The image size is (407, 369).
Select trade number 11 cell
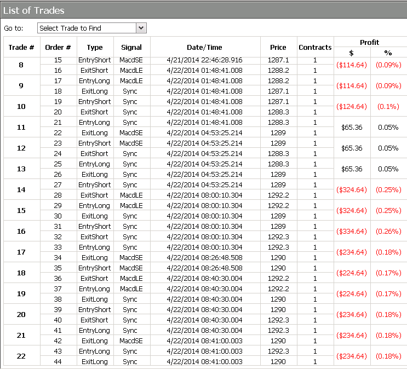(21, 128)
